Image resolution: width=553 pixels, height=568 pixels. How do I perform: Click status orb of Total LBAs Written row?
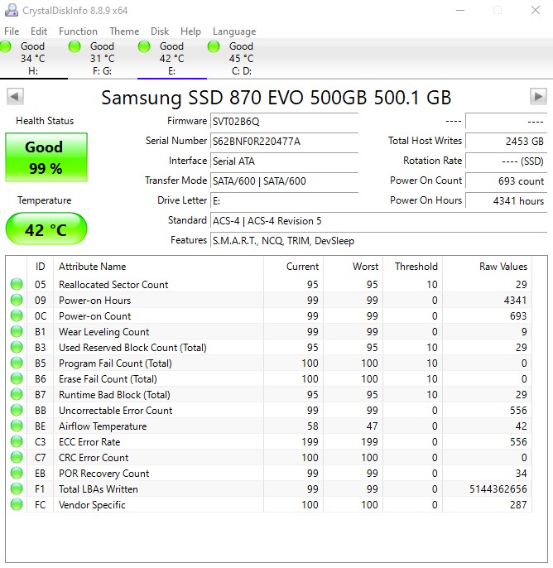tap(17, 489)
